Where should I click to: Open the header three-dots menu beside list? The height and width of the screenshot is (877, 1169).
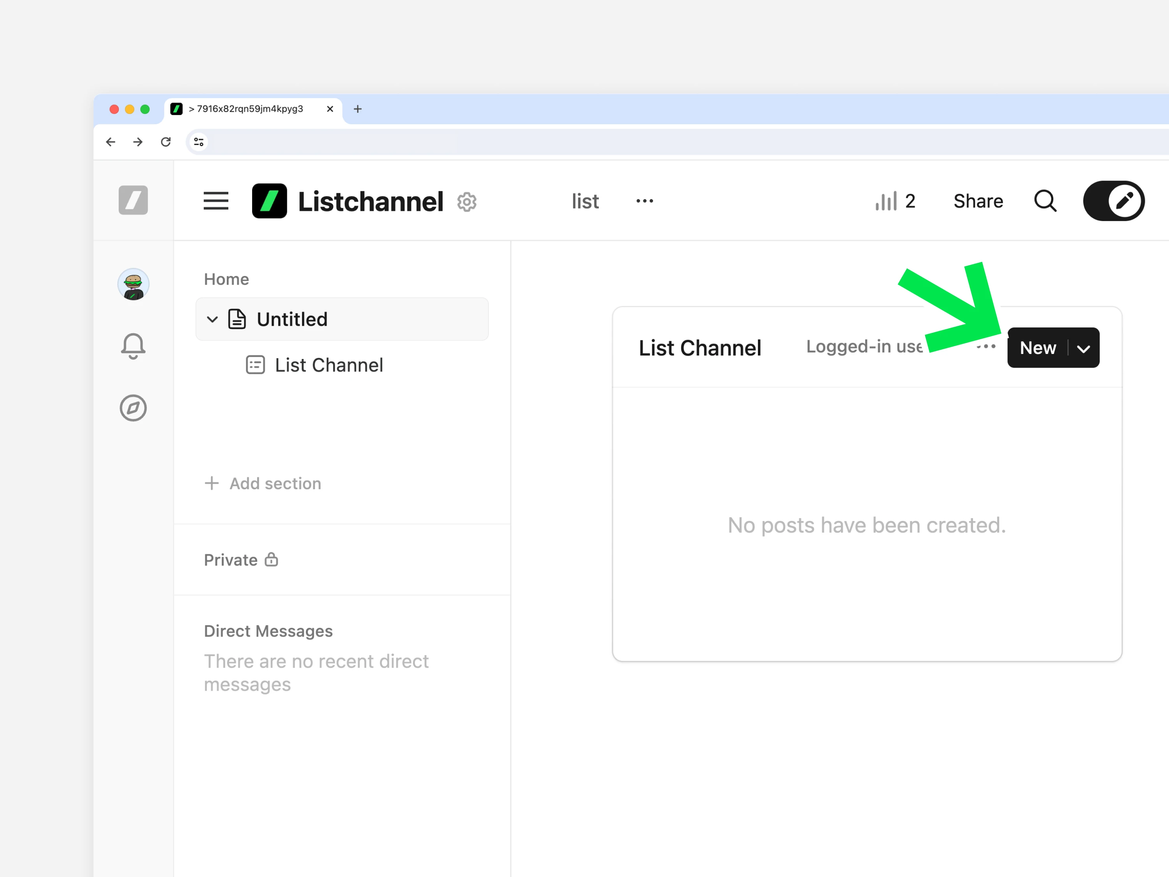click(644, 201)
